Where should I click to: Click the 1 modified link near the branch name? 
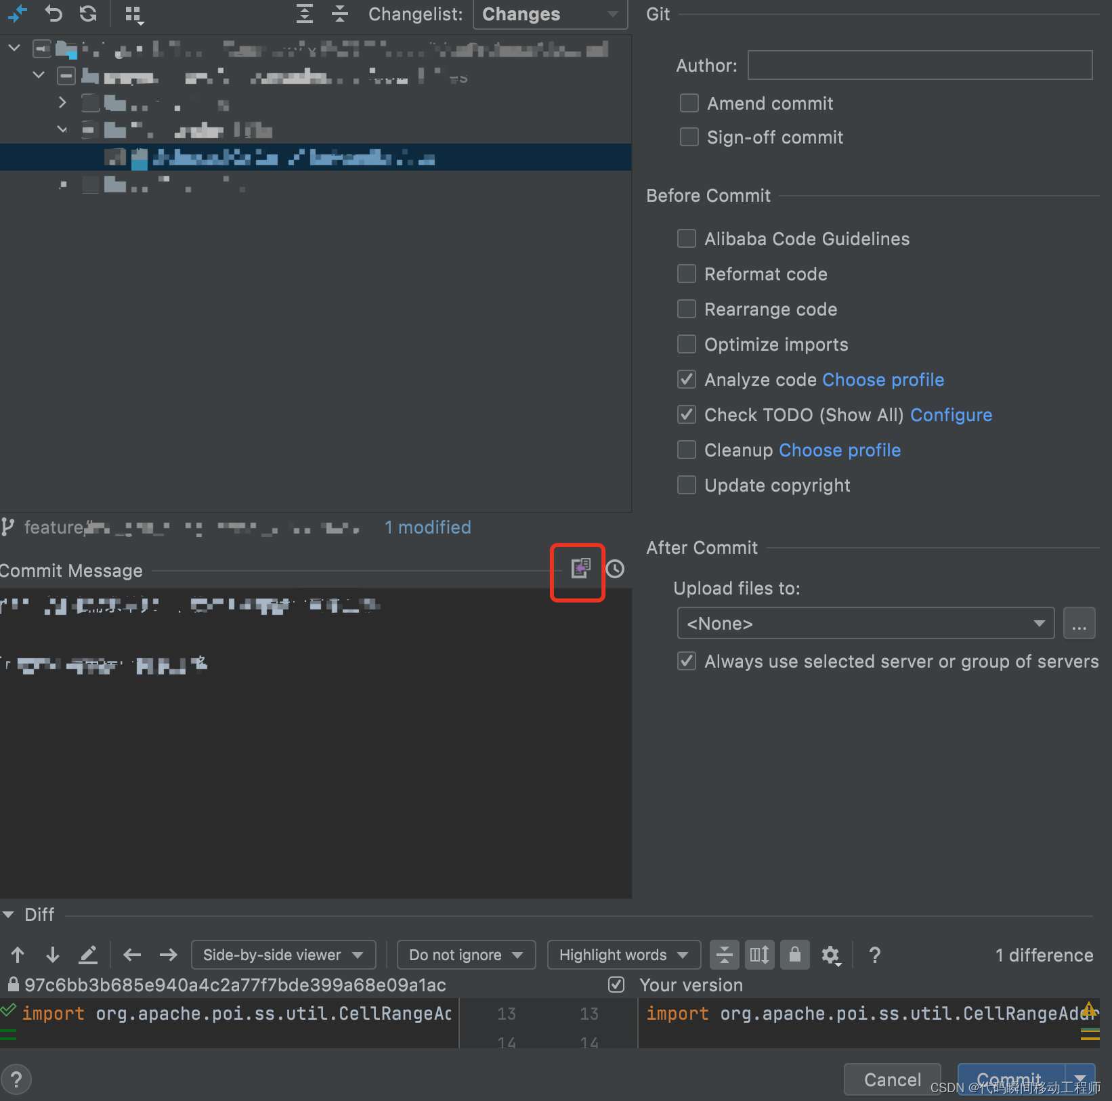click(x=427, y=527)
